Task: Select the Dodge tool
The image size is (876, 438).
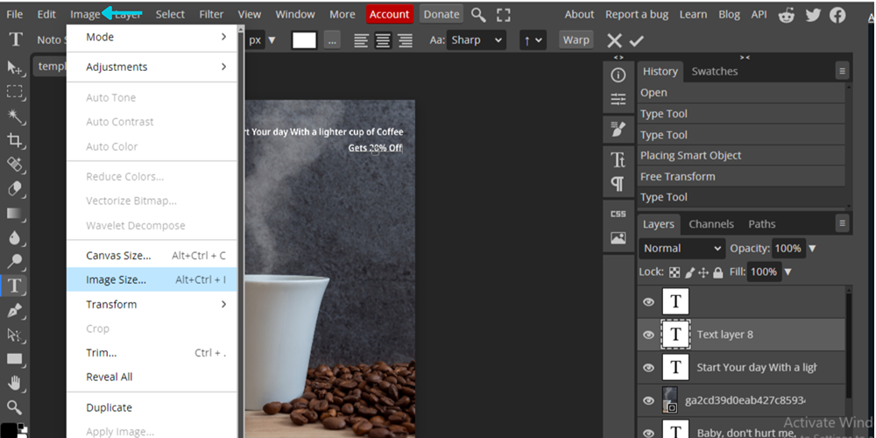Action: tap(14, 261)
